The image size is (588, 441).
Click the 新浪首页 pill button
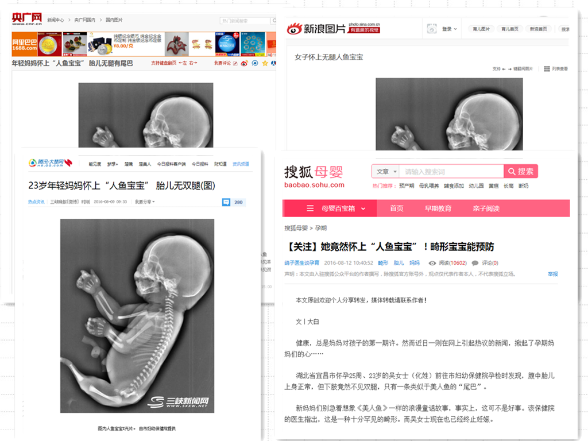tap(538, 29)
